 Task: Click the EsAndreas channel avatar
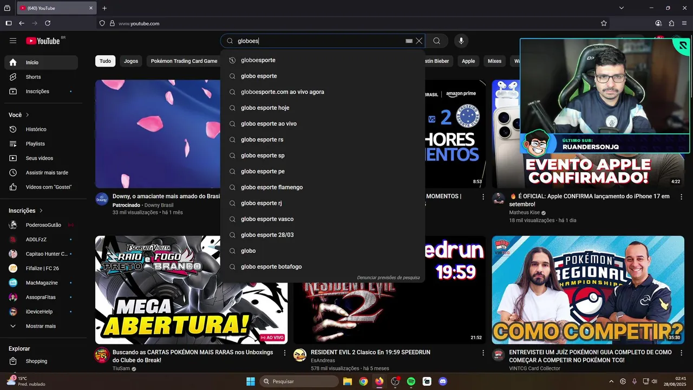pyautogui.click(x=300, y=355)
